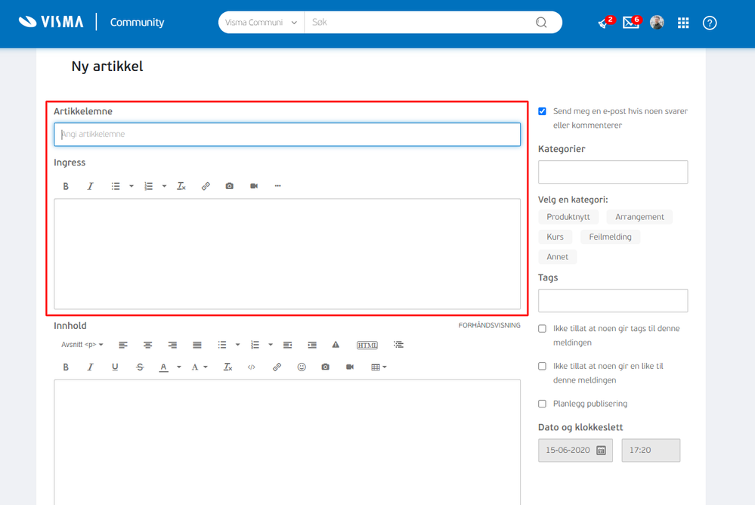The width and height of the screenshot is (755, 505).
Task: Open Visma Communi search scope dropdown
Action: 261,23
